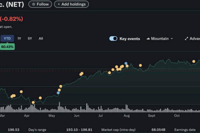200x133 pixels.
Task: Click the blue event marker near August
Action: 126,63
